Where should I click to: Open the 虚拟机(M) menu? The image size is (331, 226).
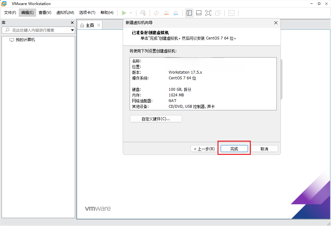coord(65,13)
